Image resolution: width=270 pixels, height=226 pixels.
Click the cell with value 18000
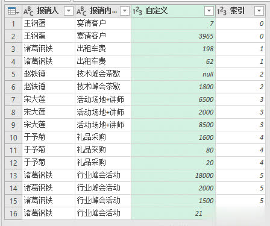click(173, 175)
